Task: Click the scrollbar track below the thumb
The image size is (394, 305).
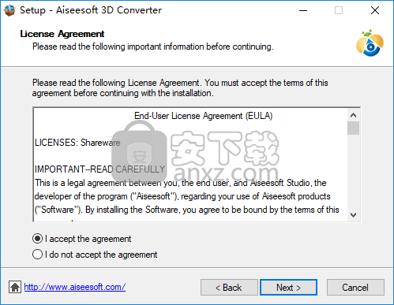Action: coord(353,172)
